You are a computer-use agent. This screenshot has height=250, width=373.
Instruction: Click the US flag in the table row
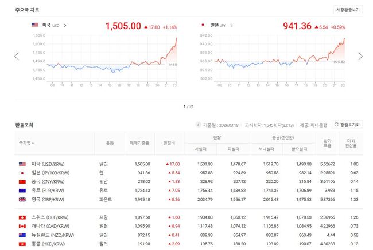(22, 164)
